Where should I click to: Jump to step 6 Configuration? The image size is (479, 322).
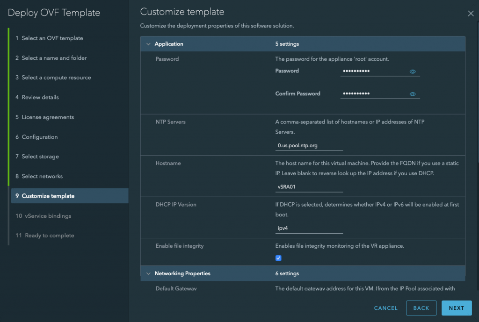pyautogui.click(x=36, y=137)
